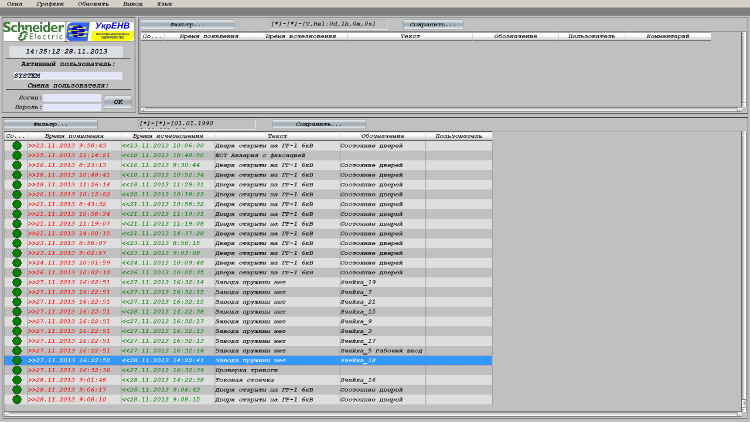Click green status circle for Ячейка_5 Рабочий ввод

[x=16, y=350]
